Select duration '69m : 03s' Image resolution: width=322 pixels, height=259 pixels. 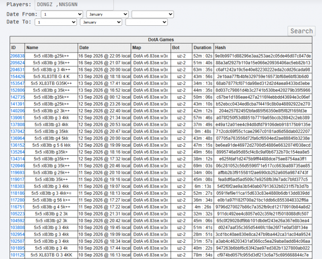[x=203, y=166]
